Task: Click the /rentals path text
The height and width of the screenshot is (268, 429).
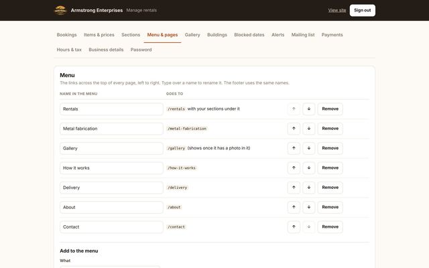Action: click(176, 109)
